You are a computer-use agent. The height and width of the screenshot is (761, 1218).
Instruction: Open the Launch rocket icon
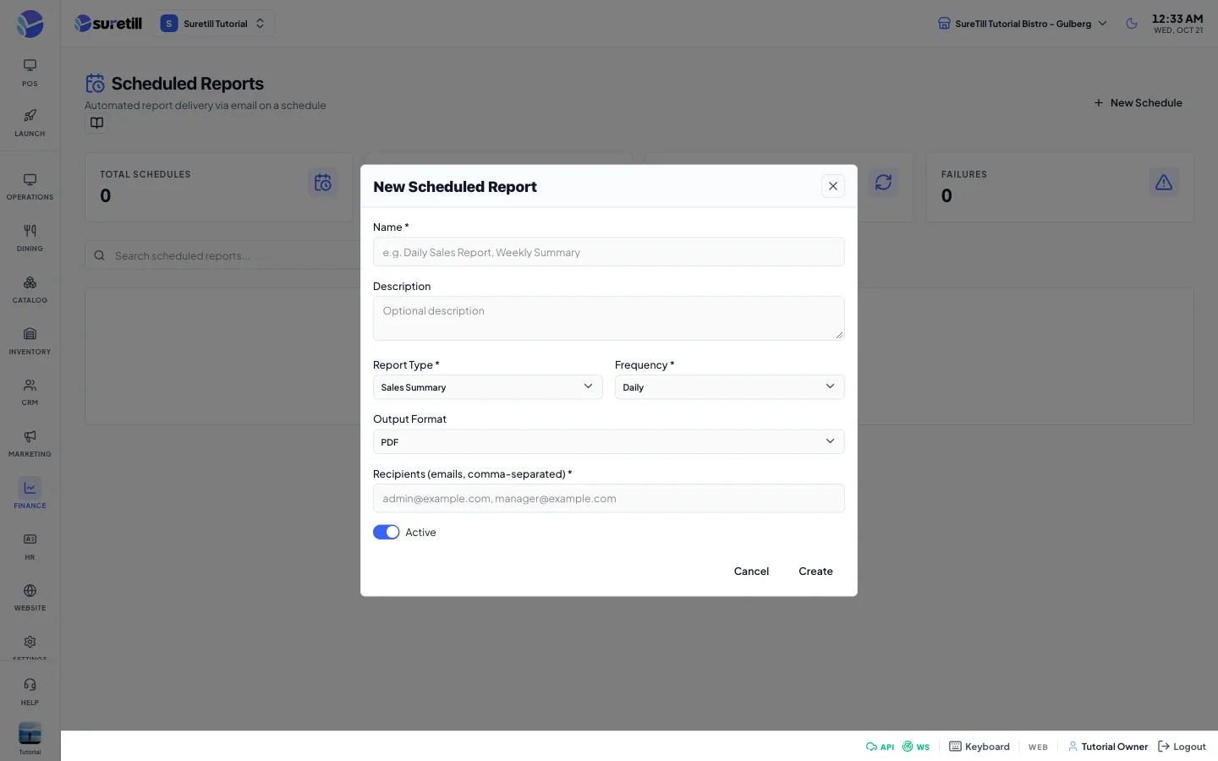30,123
